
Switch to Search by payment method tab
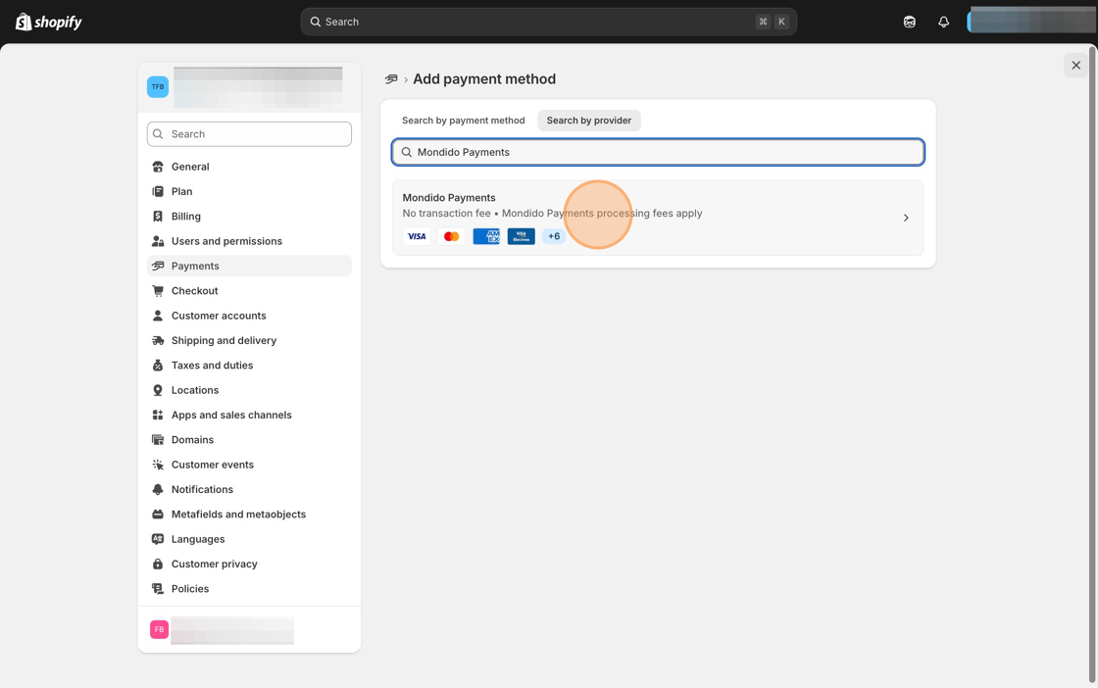463,121
